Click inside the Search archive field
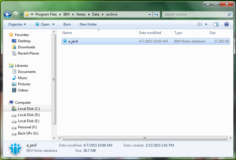Screen dimensions: 236x160 pyautogui.click(x=194, y=14)
